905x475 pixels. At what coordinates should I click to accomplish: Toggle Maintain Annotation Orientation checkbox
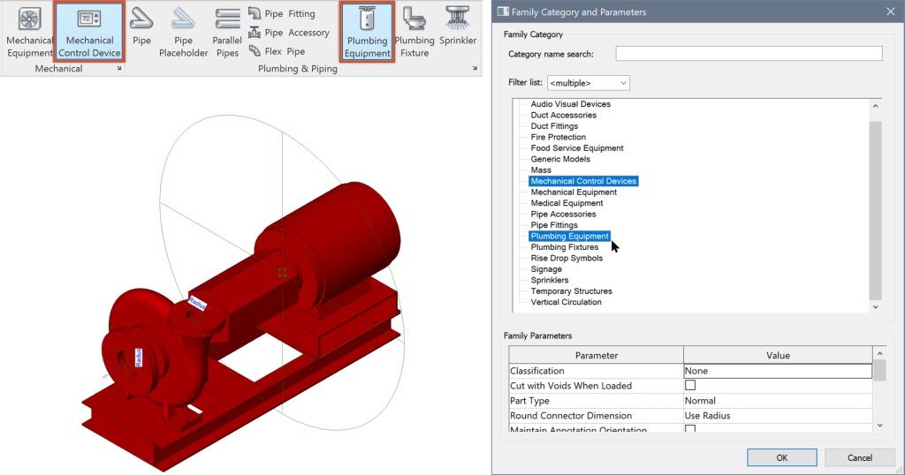[690, 429]
